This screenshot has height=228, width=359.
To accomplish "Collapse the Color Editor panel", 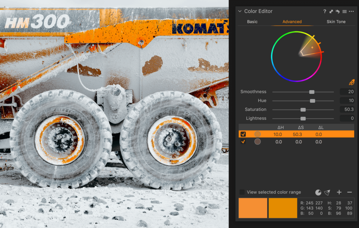I will click(x=239, y=11).
